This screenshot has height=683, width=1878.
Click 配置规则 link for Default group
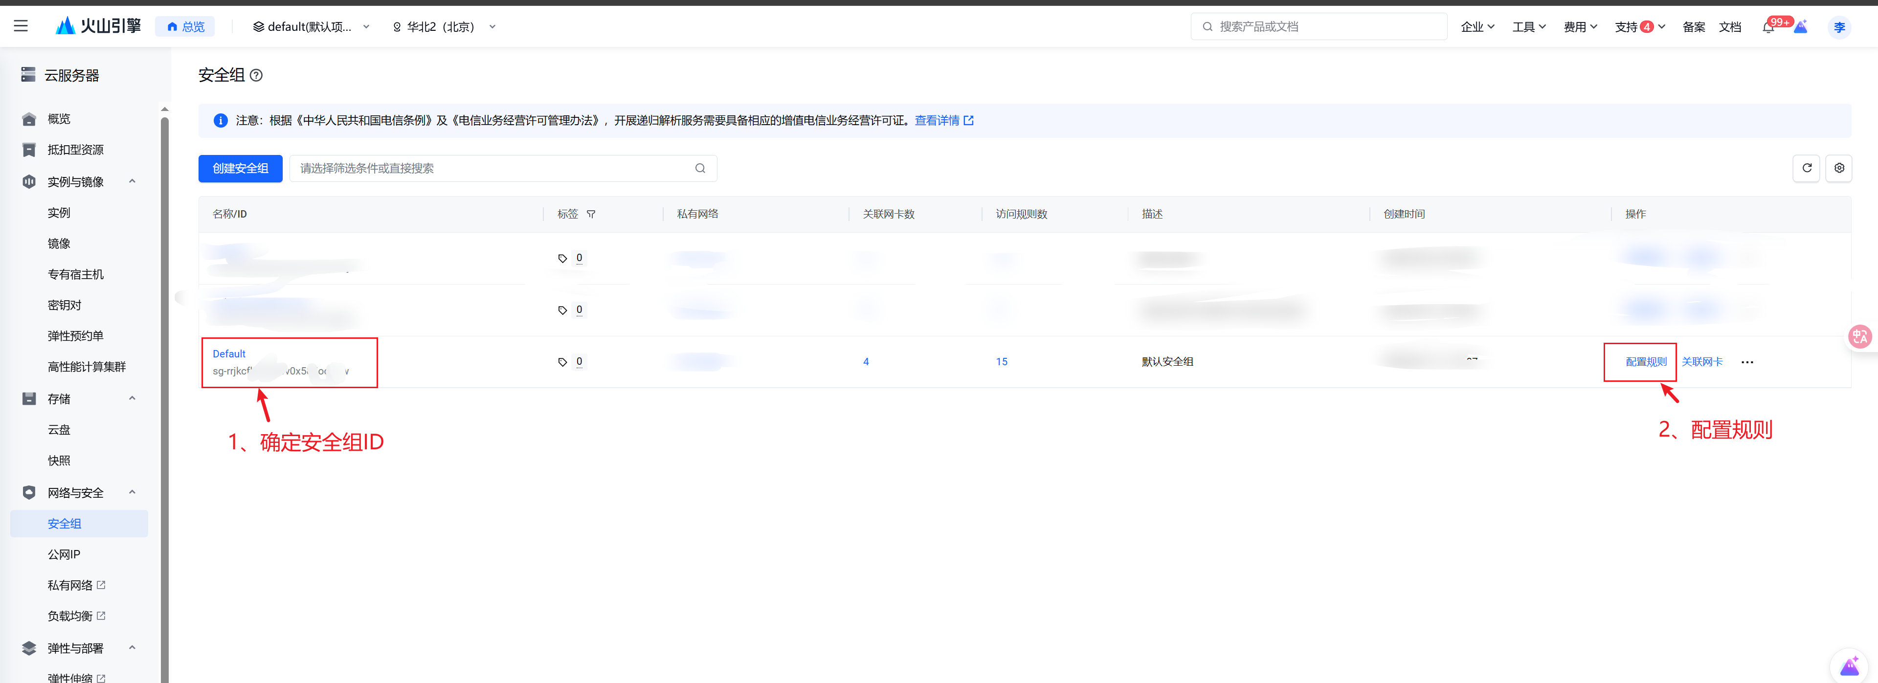click(x=1645, y=362)
